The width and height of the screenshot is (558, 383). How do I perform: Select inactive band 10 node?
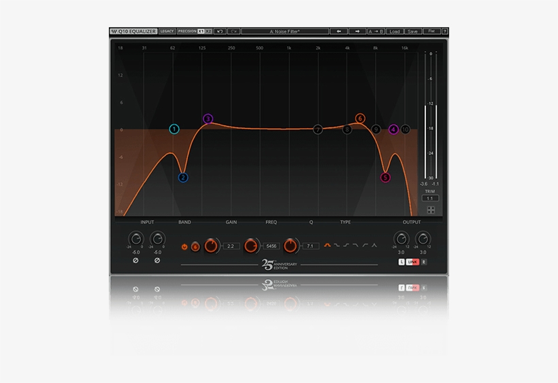click(x=405, y=129)
